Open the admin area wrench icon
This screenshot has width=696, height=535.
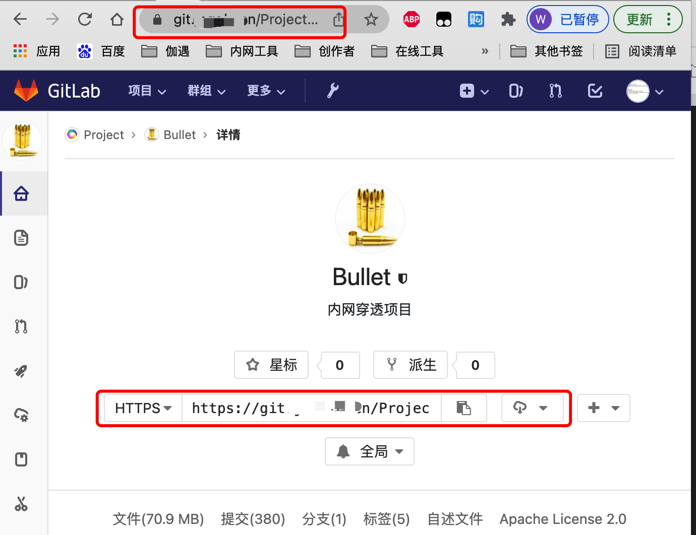coord(333,91)
